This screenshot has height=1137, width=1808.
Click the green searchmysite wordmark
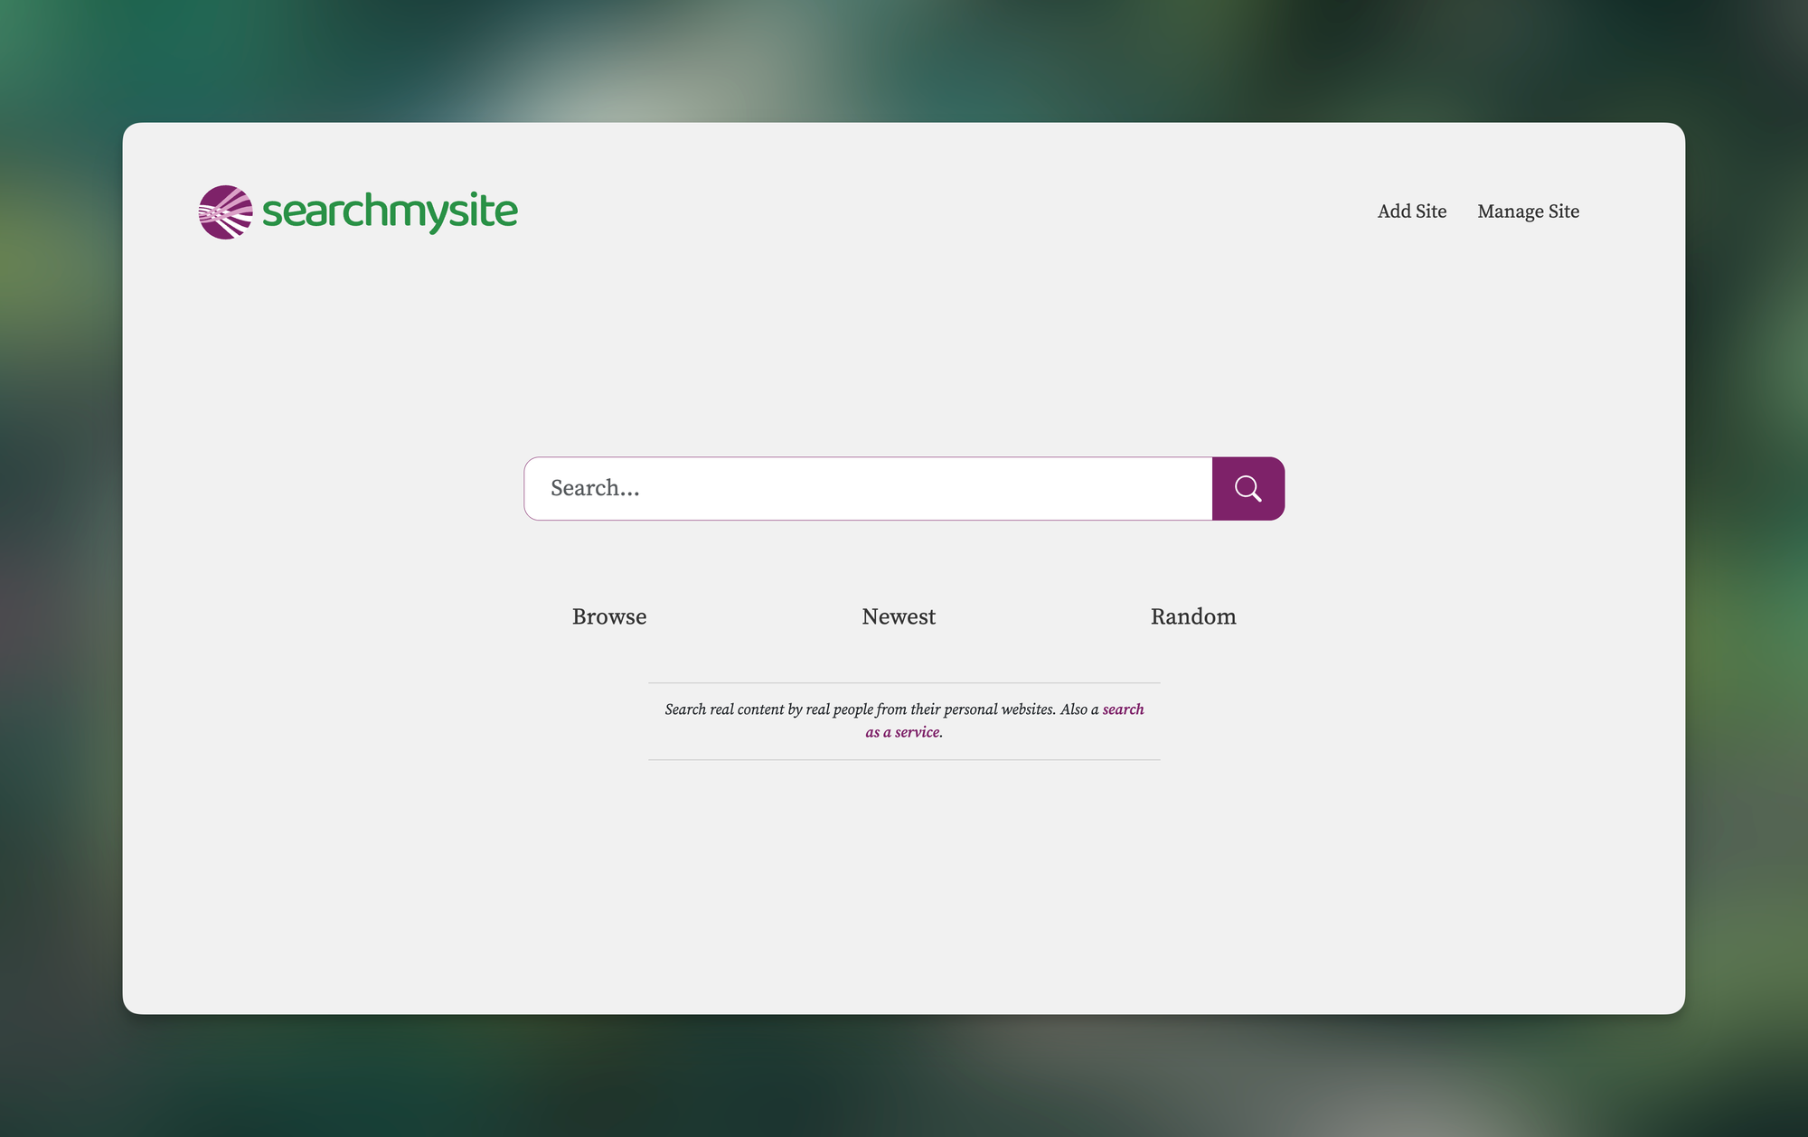390,212
